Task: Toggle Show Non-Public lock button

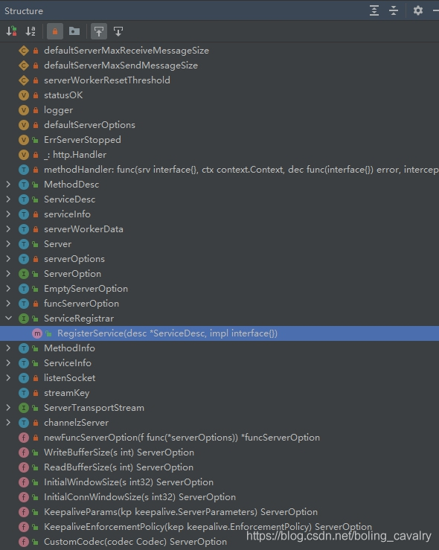Action: point(55,31)
